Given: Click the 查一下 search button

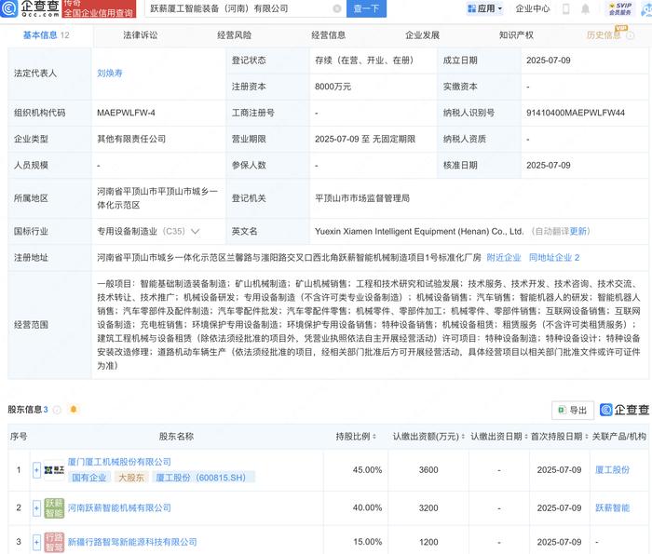Looking at the screenshot, I should 366,8.
